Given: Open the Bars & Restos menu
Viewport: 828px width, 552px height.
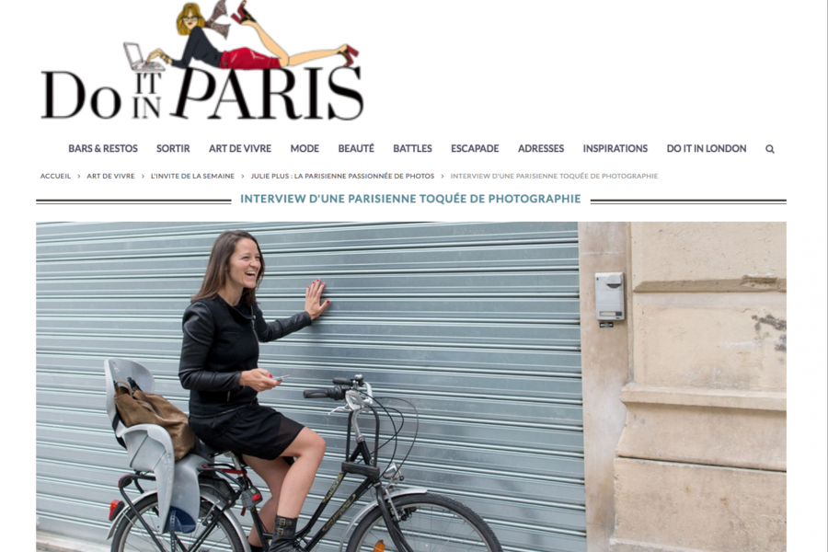Looking at the screenshot, I should (x=103, y=148).
